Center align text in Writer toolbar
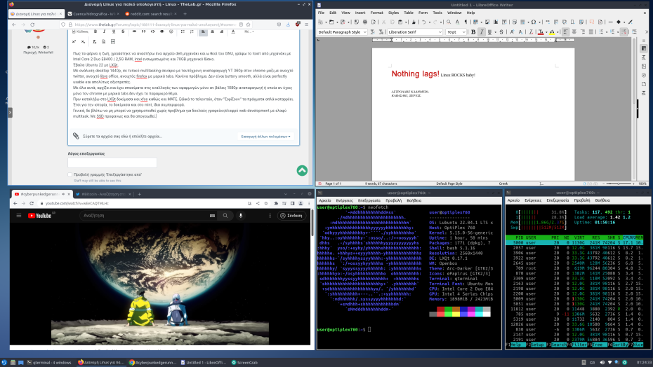The height and width of the screenshot is (367, 653). pyautogui.click(x=574, y=32)
